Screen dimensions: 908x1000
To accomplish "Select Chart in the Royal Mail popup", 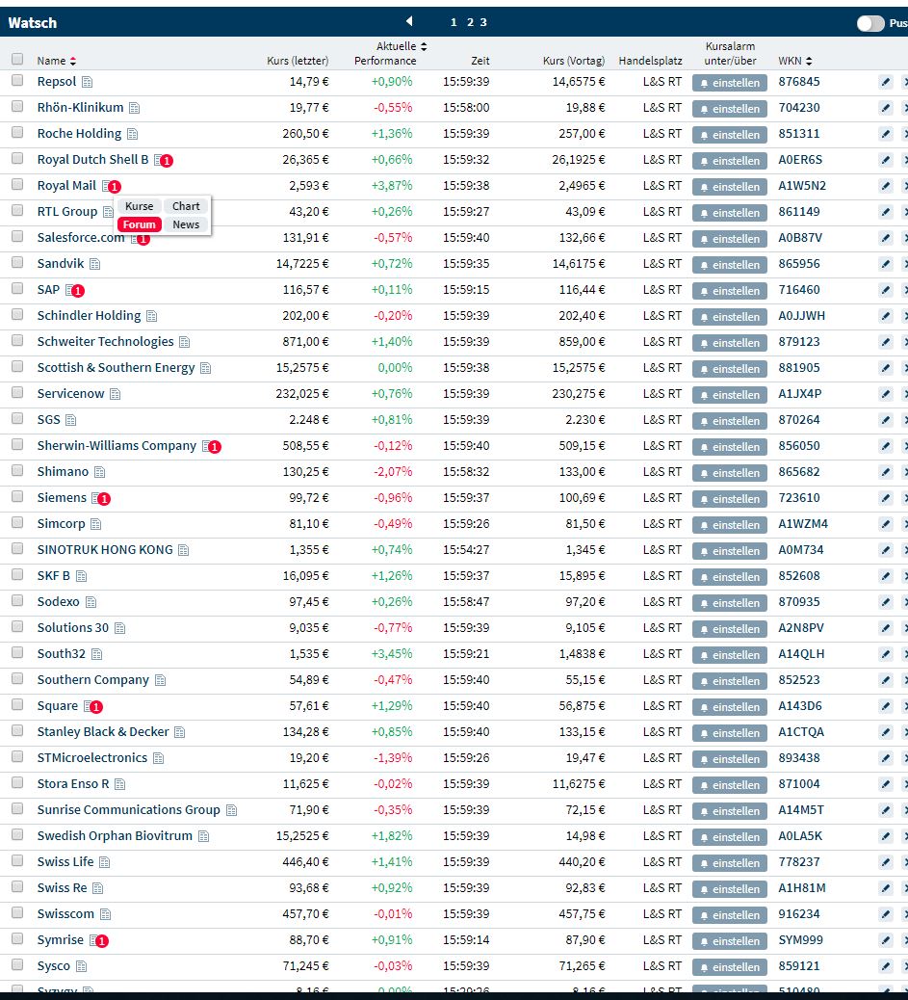I will (x=186, y=206).
